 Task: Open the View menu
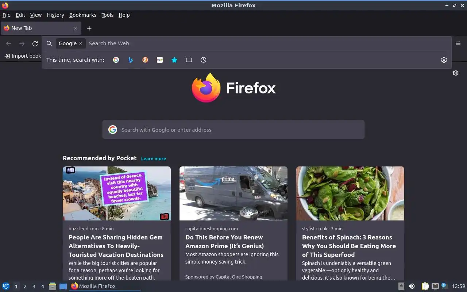(x=36, y=15)
